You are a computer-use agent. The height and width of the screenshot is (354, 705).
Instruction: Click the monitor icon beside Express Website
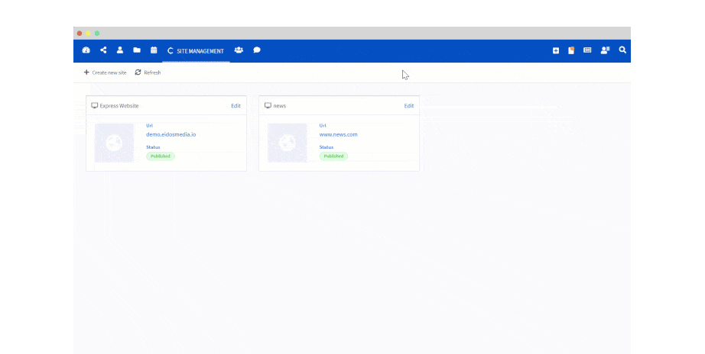click(94, 105)
